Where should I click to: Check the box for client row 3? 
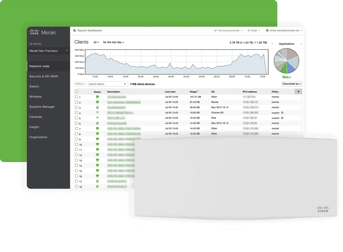click(x=77, y=107)
